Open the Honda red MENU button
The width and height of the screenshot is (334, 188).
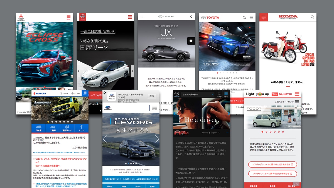click(x=264, y=17)
